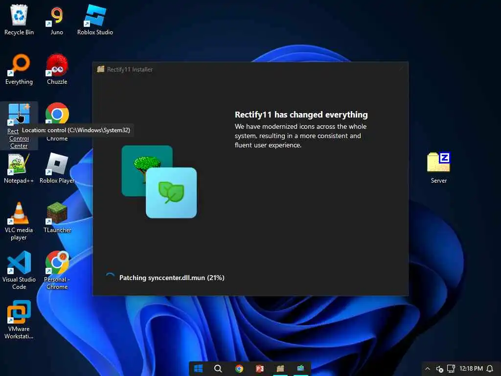Viewport: 501px width, 376px height.
Task: Open Visual Studio Code shortcut
Action: 19,270
